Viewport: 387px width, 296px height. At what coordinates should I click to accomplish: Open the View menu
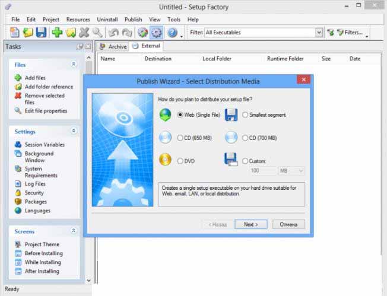(155, 20)
